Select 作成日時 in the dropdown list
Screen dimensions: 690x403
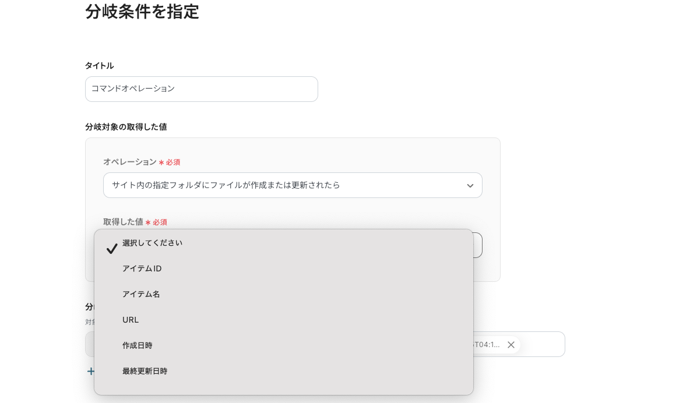138,345
